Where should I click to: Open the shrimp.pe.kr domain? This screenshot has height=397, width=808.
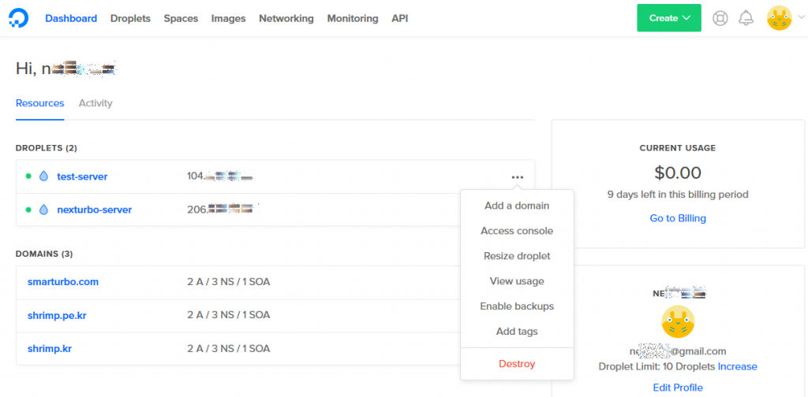(x=57, y=315)
